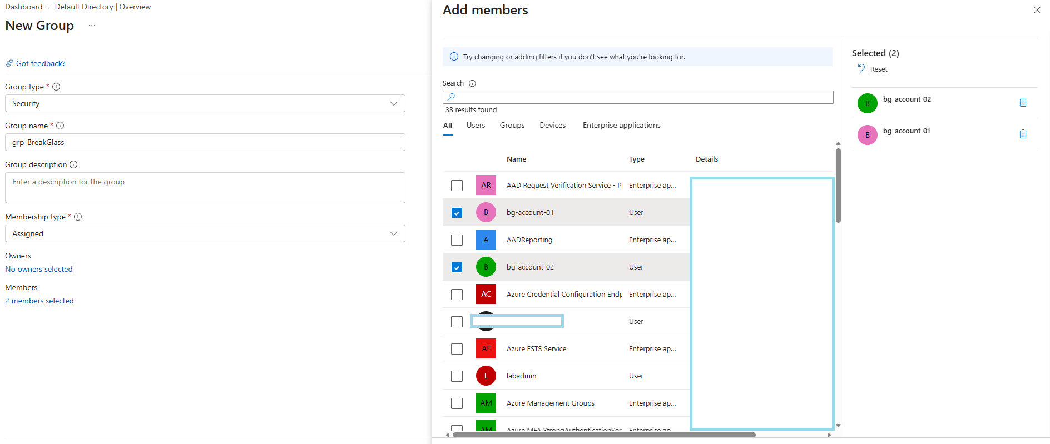This screenshot has width=1050, height=444.
Task: Click 2 members selected link
Action: click(x=39, y=301)
